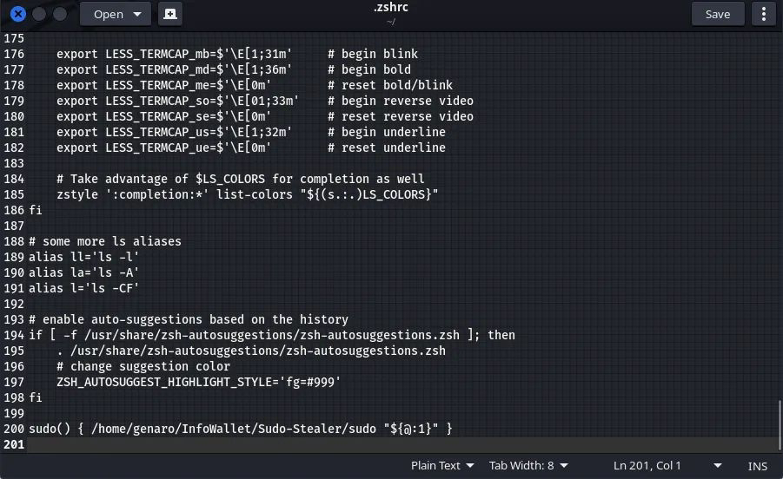The image size is (783, 479).
Task: Click line number 199 in the gutter
Action: [14, 413]
